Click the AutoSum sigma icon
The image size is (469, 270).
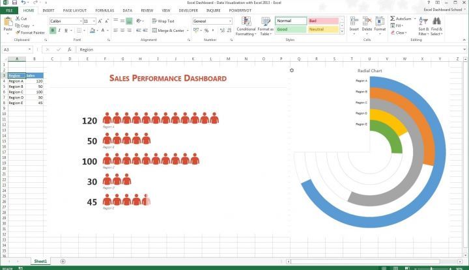pos(393,19)
